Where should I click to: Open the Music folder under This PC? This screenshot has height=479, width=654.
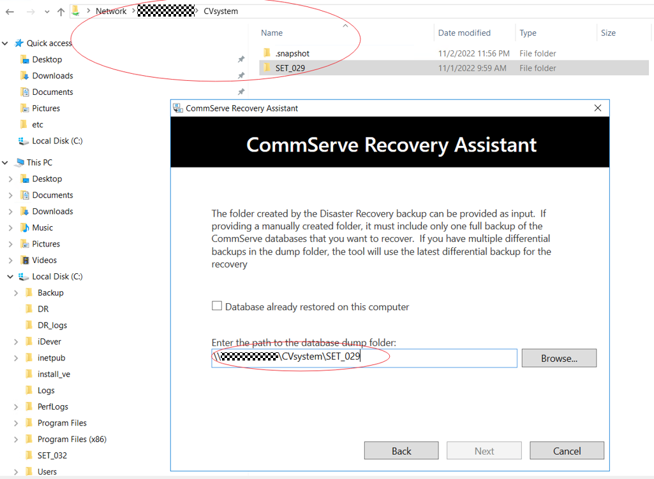[42, 227]
